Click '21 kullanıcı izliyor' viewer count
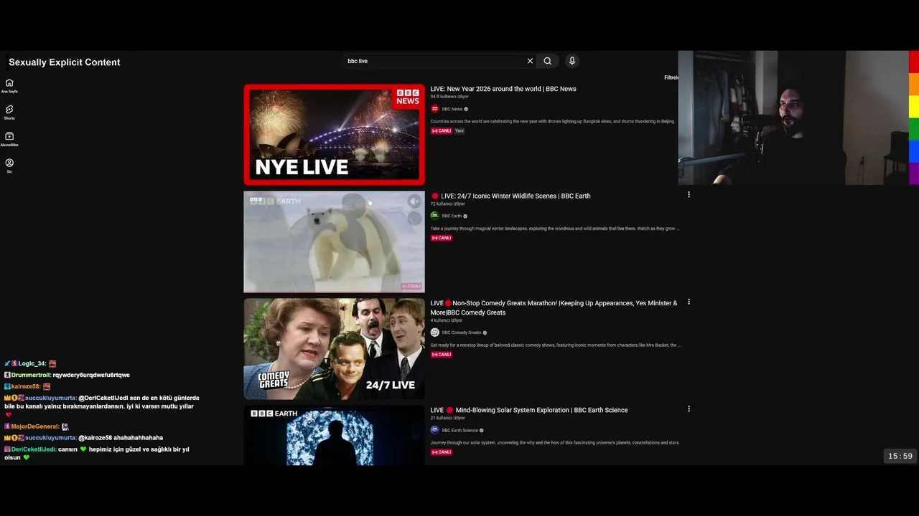 [x=447, y=418]
